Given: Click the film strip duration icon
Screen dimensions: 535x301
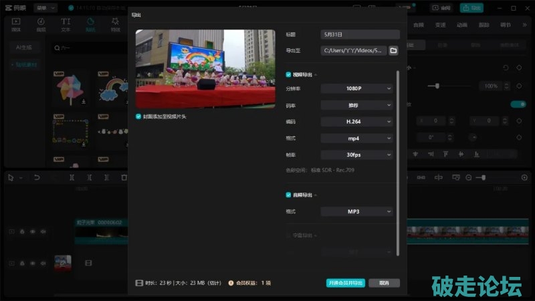Looking at the screenshot, I should (x=139, y=283).
